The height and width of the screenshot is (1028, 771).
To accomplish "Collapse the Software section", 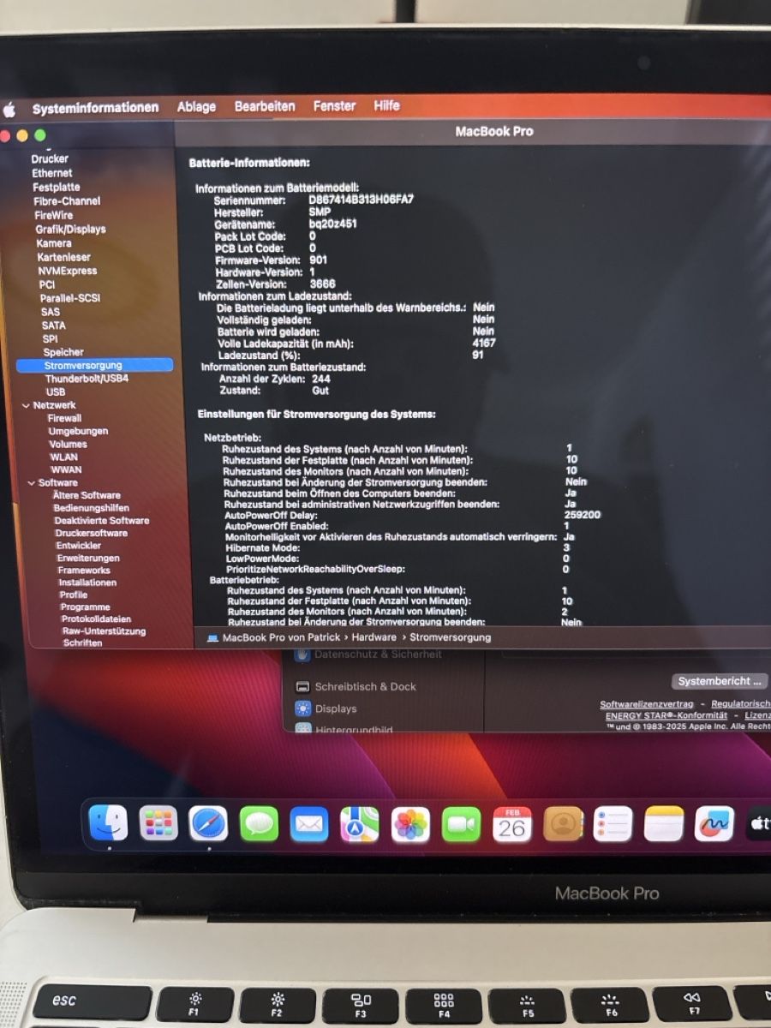I will [31, 483].
